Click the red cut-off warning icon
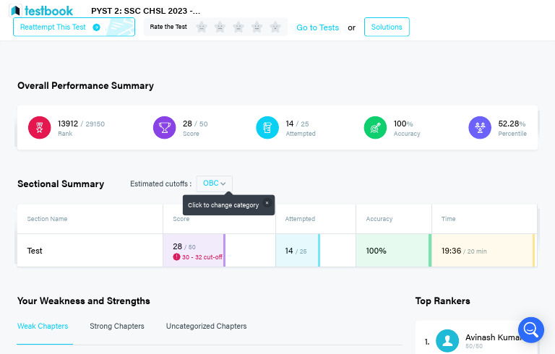 pos(176,257)
